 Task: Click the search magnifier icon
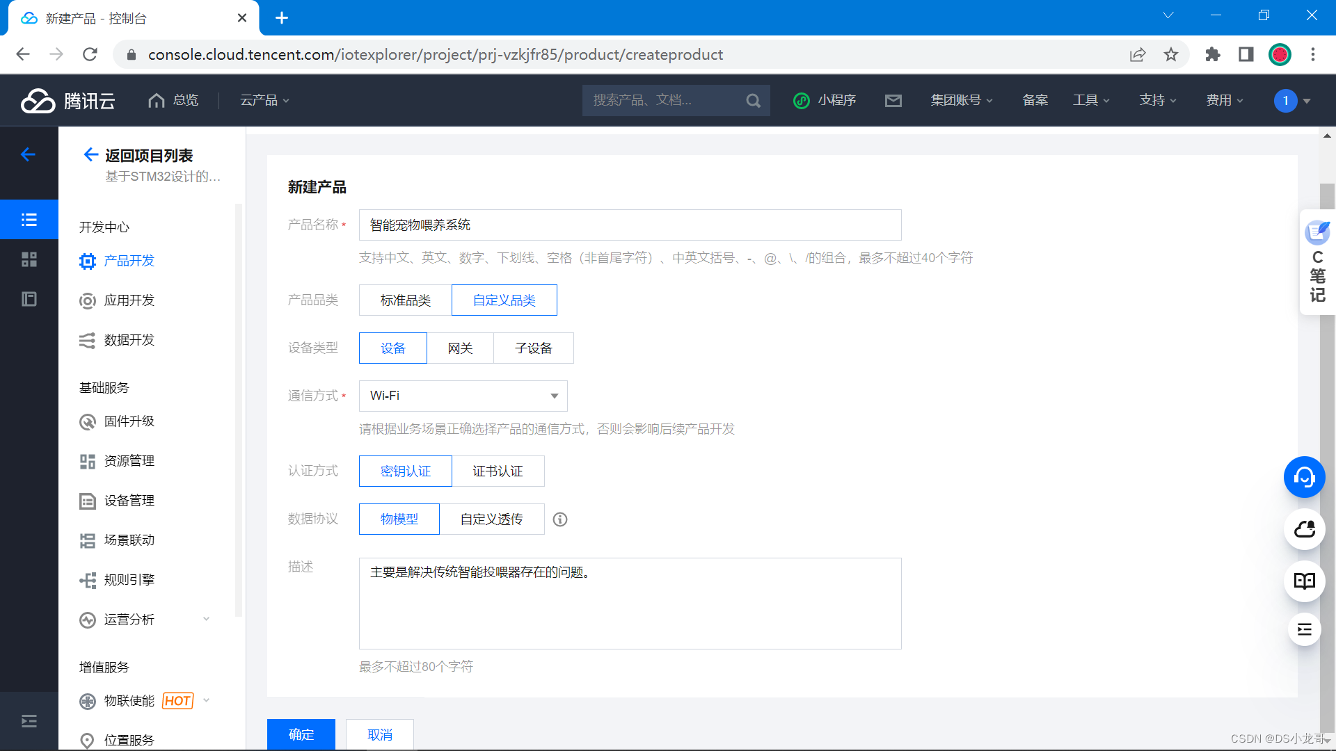click(753, 101)
